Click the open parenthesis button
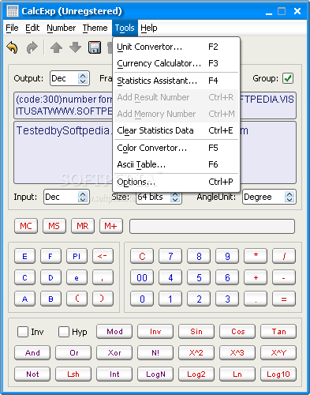310x395 pixels. [77, 299]
